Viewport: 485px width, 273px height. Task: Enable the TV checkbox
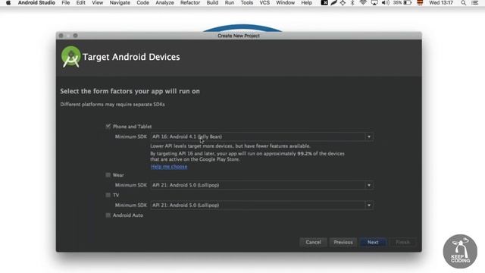(x=108, y=195)
